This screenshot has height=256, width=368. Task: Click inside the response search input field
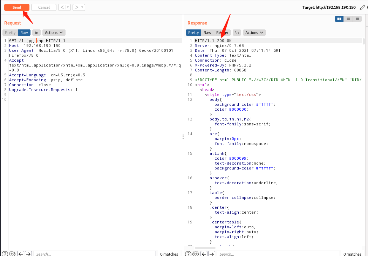pyautogui.click(x=277, y=254)
